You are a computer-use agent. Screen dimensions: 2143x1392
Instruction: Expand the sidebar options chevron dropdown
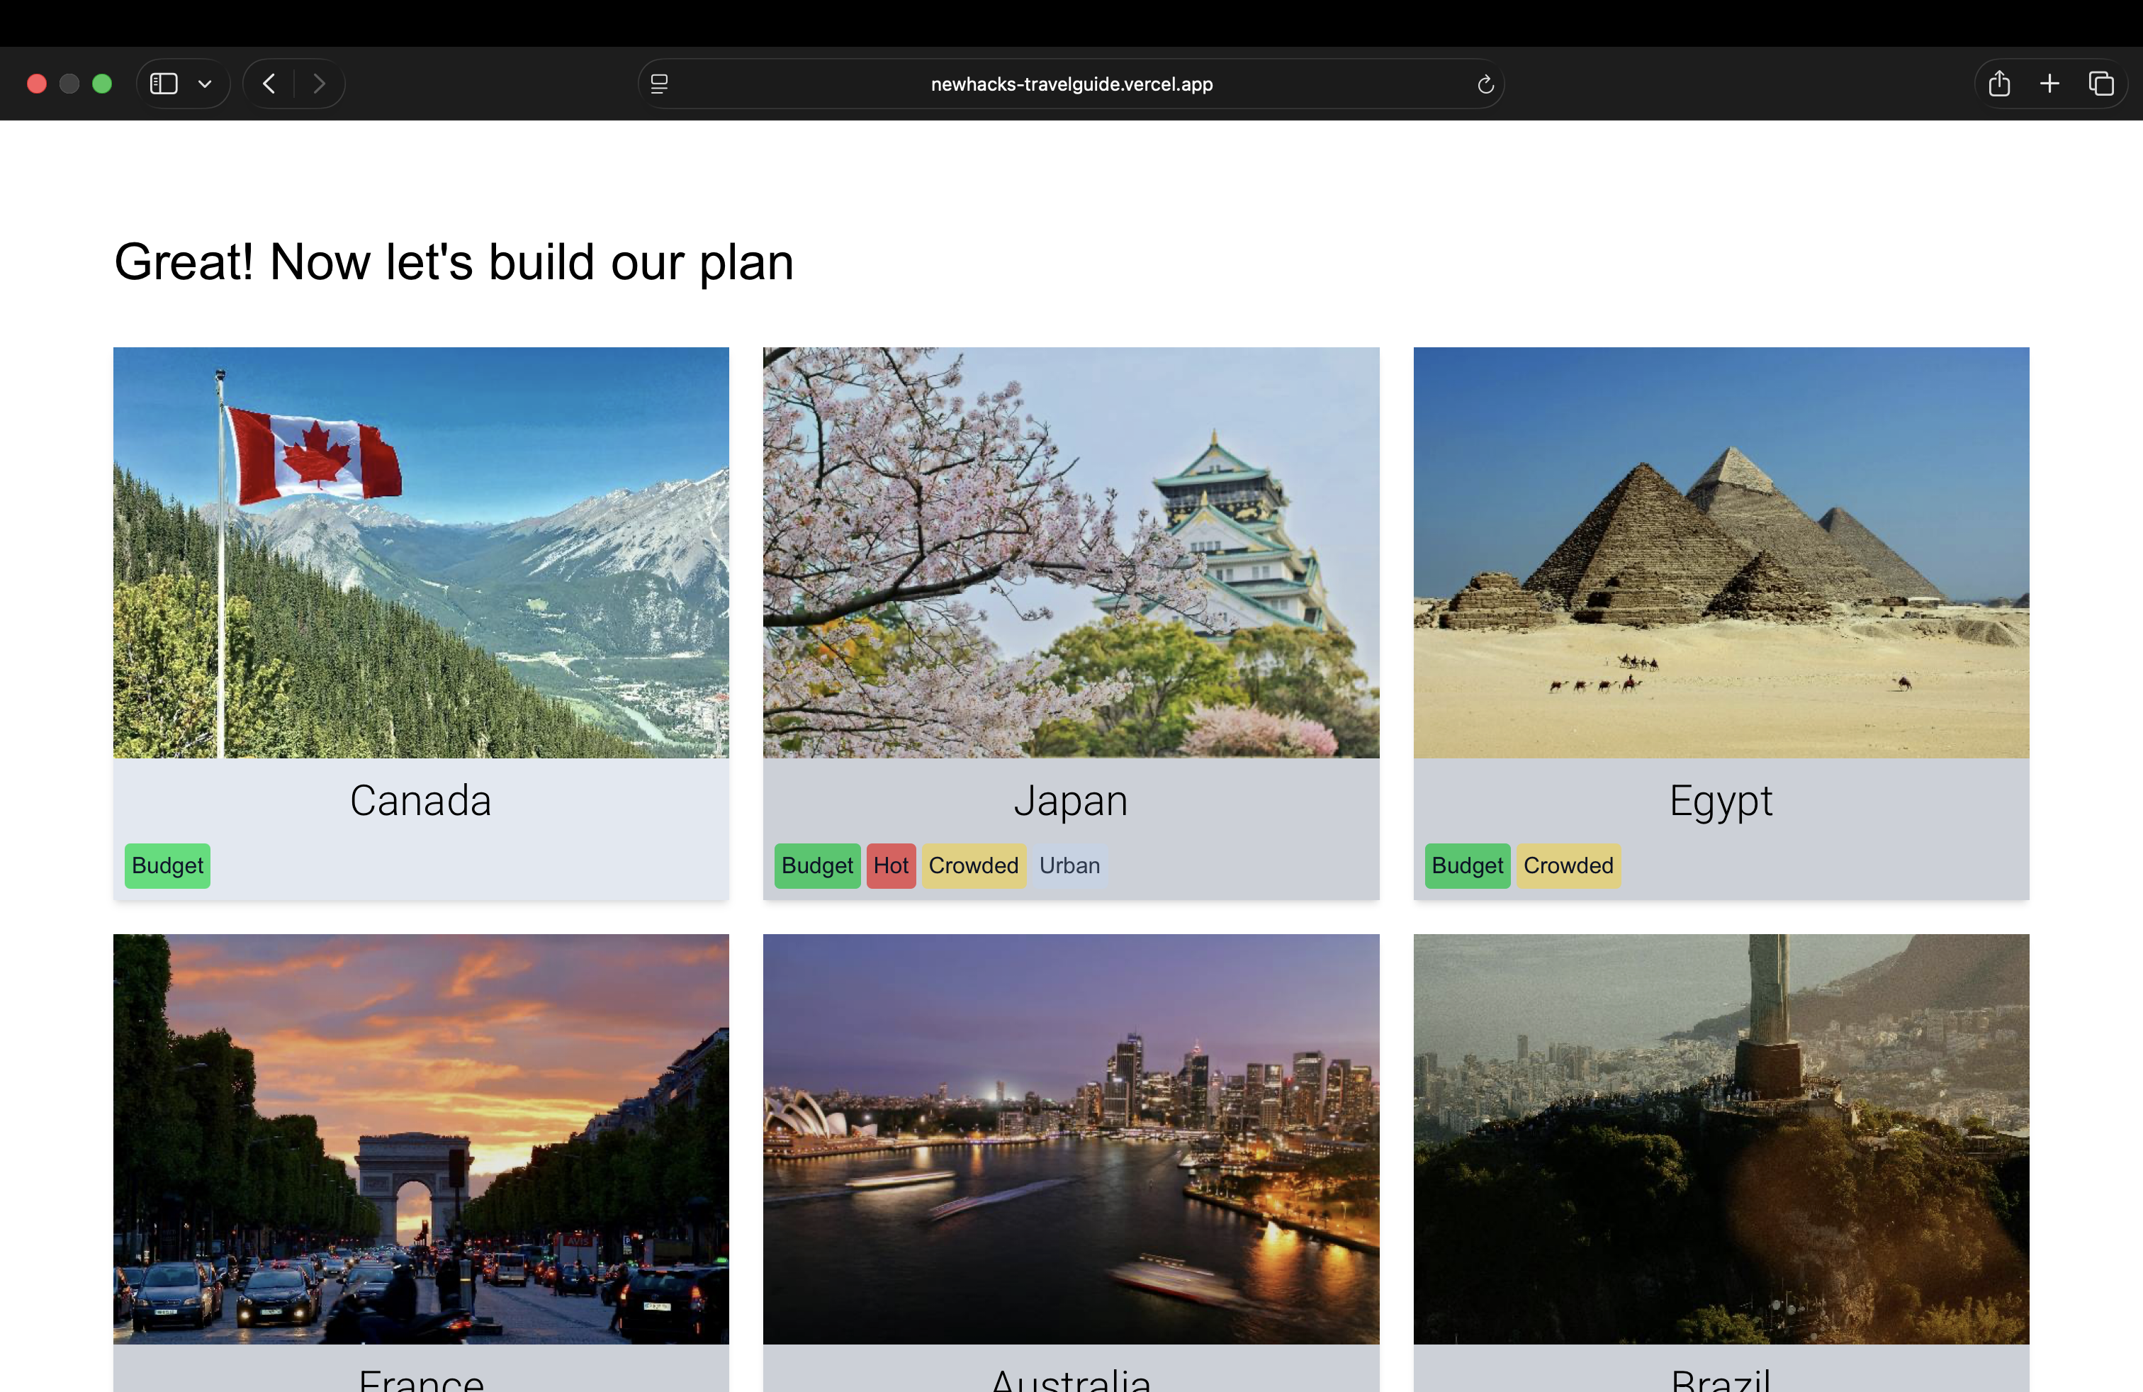(206, 84)
